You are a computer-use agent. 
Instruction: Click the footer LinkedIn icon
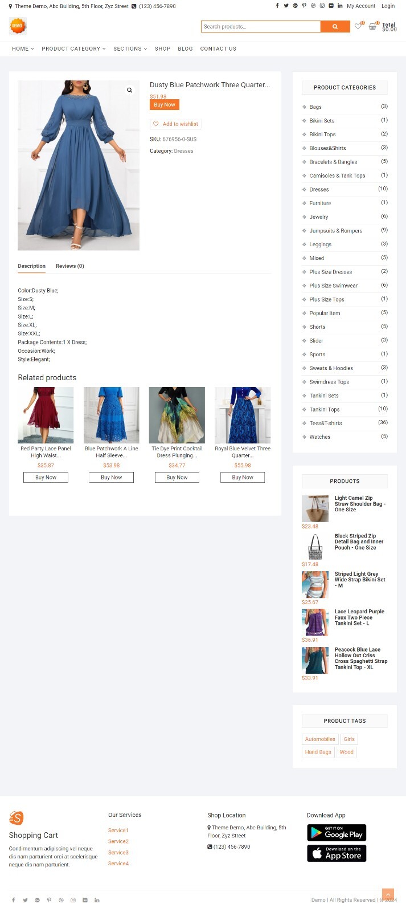coord(97,900)
